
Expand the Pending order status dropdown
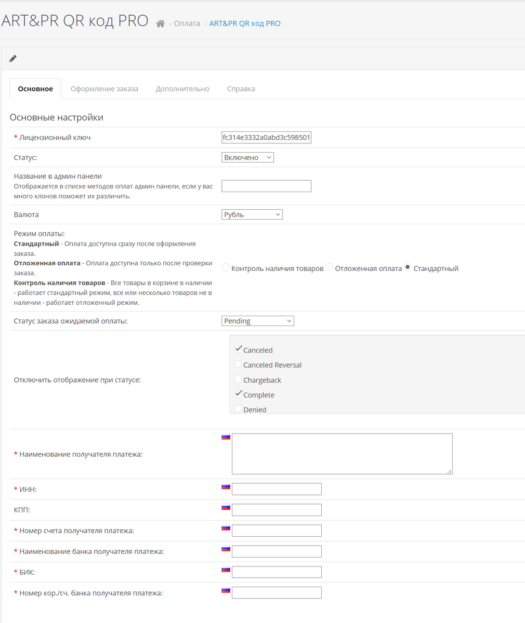click(x=258, y=321)
